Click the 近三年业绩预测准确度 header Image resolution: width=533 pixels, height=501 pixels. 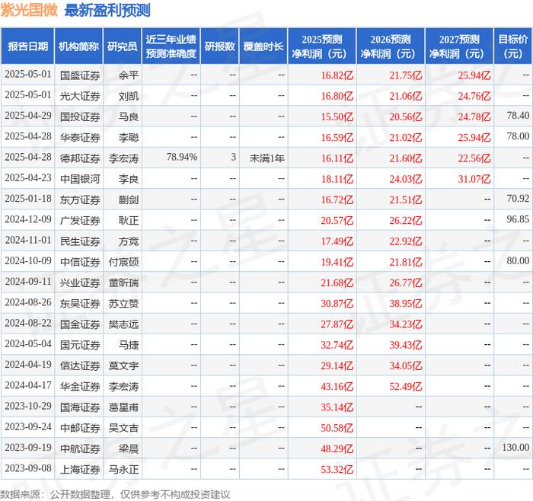point(171,46)
